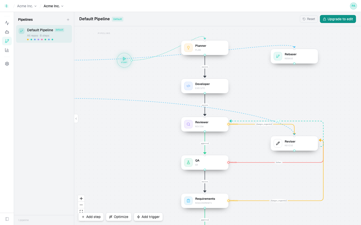Click the Reviser pencil icon
The width and height of the screenshot is (361, 225).
(x=278, y=143)
